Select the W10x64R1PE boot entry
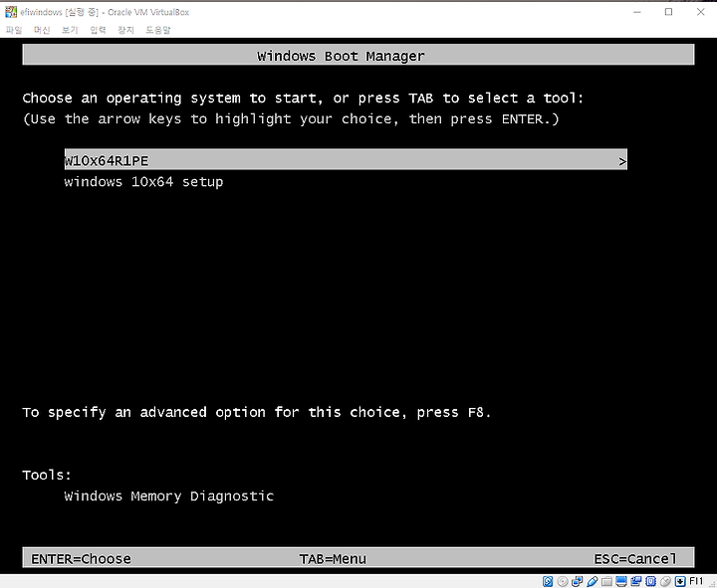 click(x=346, y=159)
